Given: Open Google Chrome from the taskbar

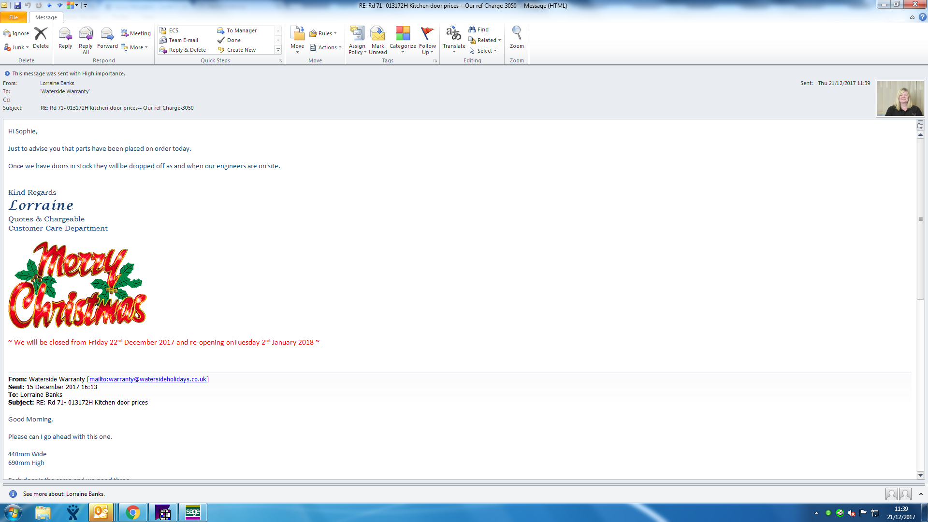Looking at the screenshot, I should 132,512.
